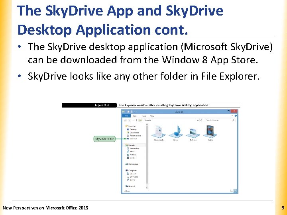Switch to large icons view in status bar

[235, 191]
